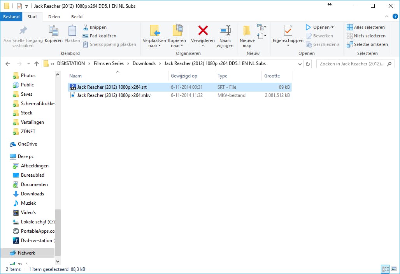Sort by the Grootte column
This screenshot has width=400, height=274.
click(272, 76)
